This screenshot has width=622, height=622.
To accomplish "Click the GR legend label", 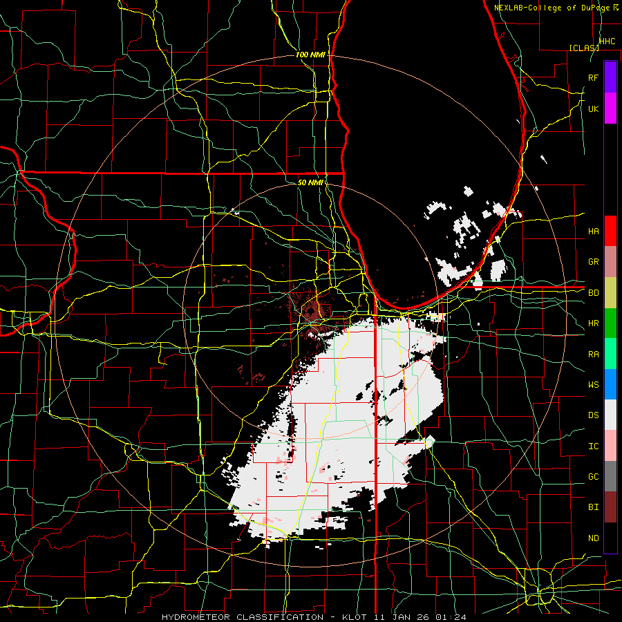I will click(x=593, y=262).
